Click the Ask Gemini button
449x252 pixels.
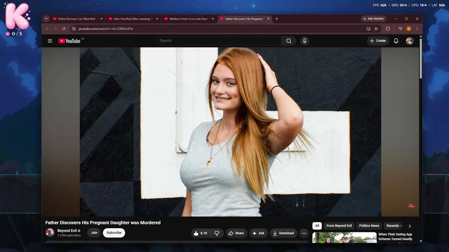(373, 19)
